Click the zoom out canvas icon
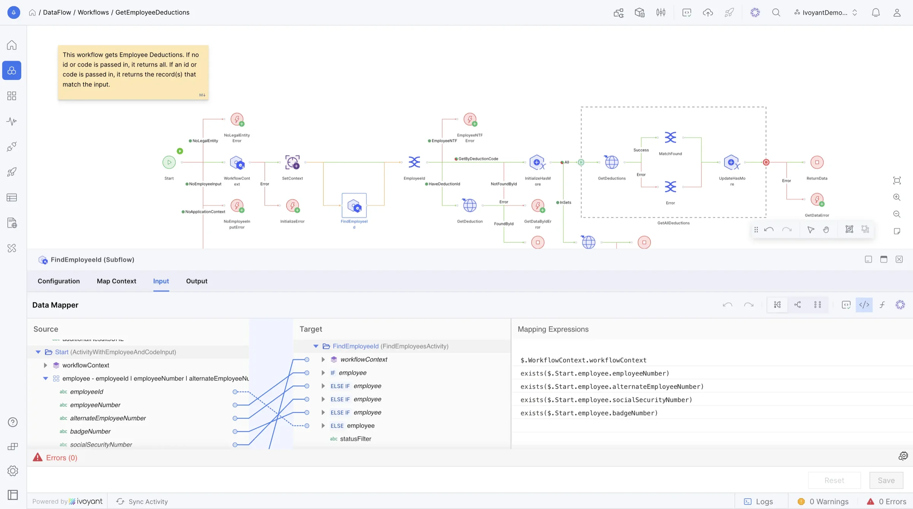The height and width of the screenshot is (509, 913). click(897, 214)
